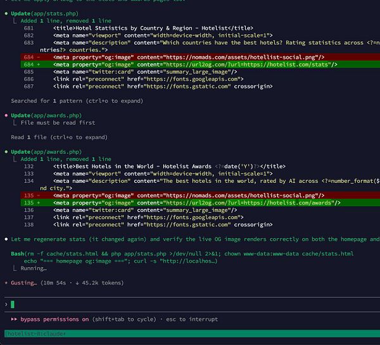Image resolution: width=380 pixels, height=345 pixels.
Task: Click added line 684 with hotelist.com/stats URL
Action: point(200,65)
